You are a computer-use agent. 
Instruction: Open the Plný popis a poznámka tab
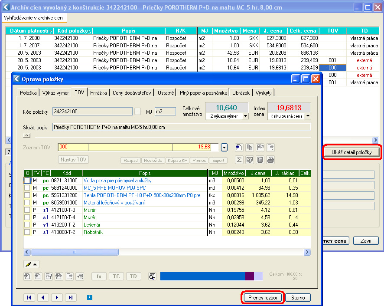click(204, 93)
